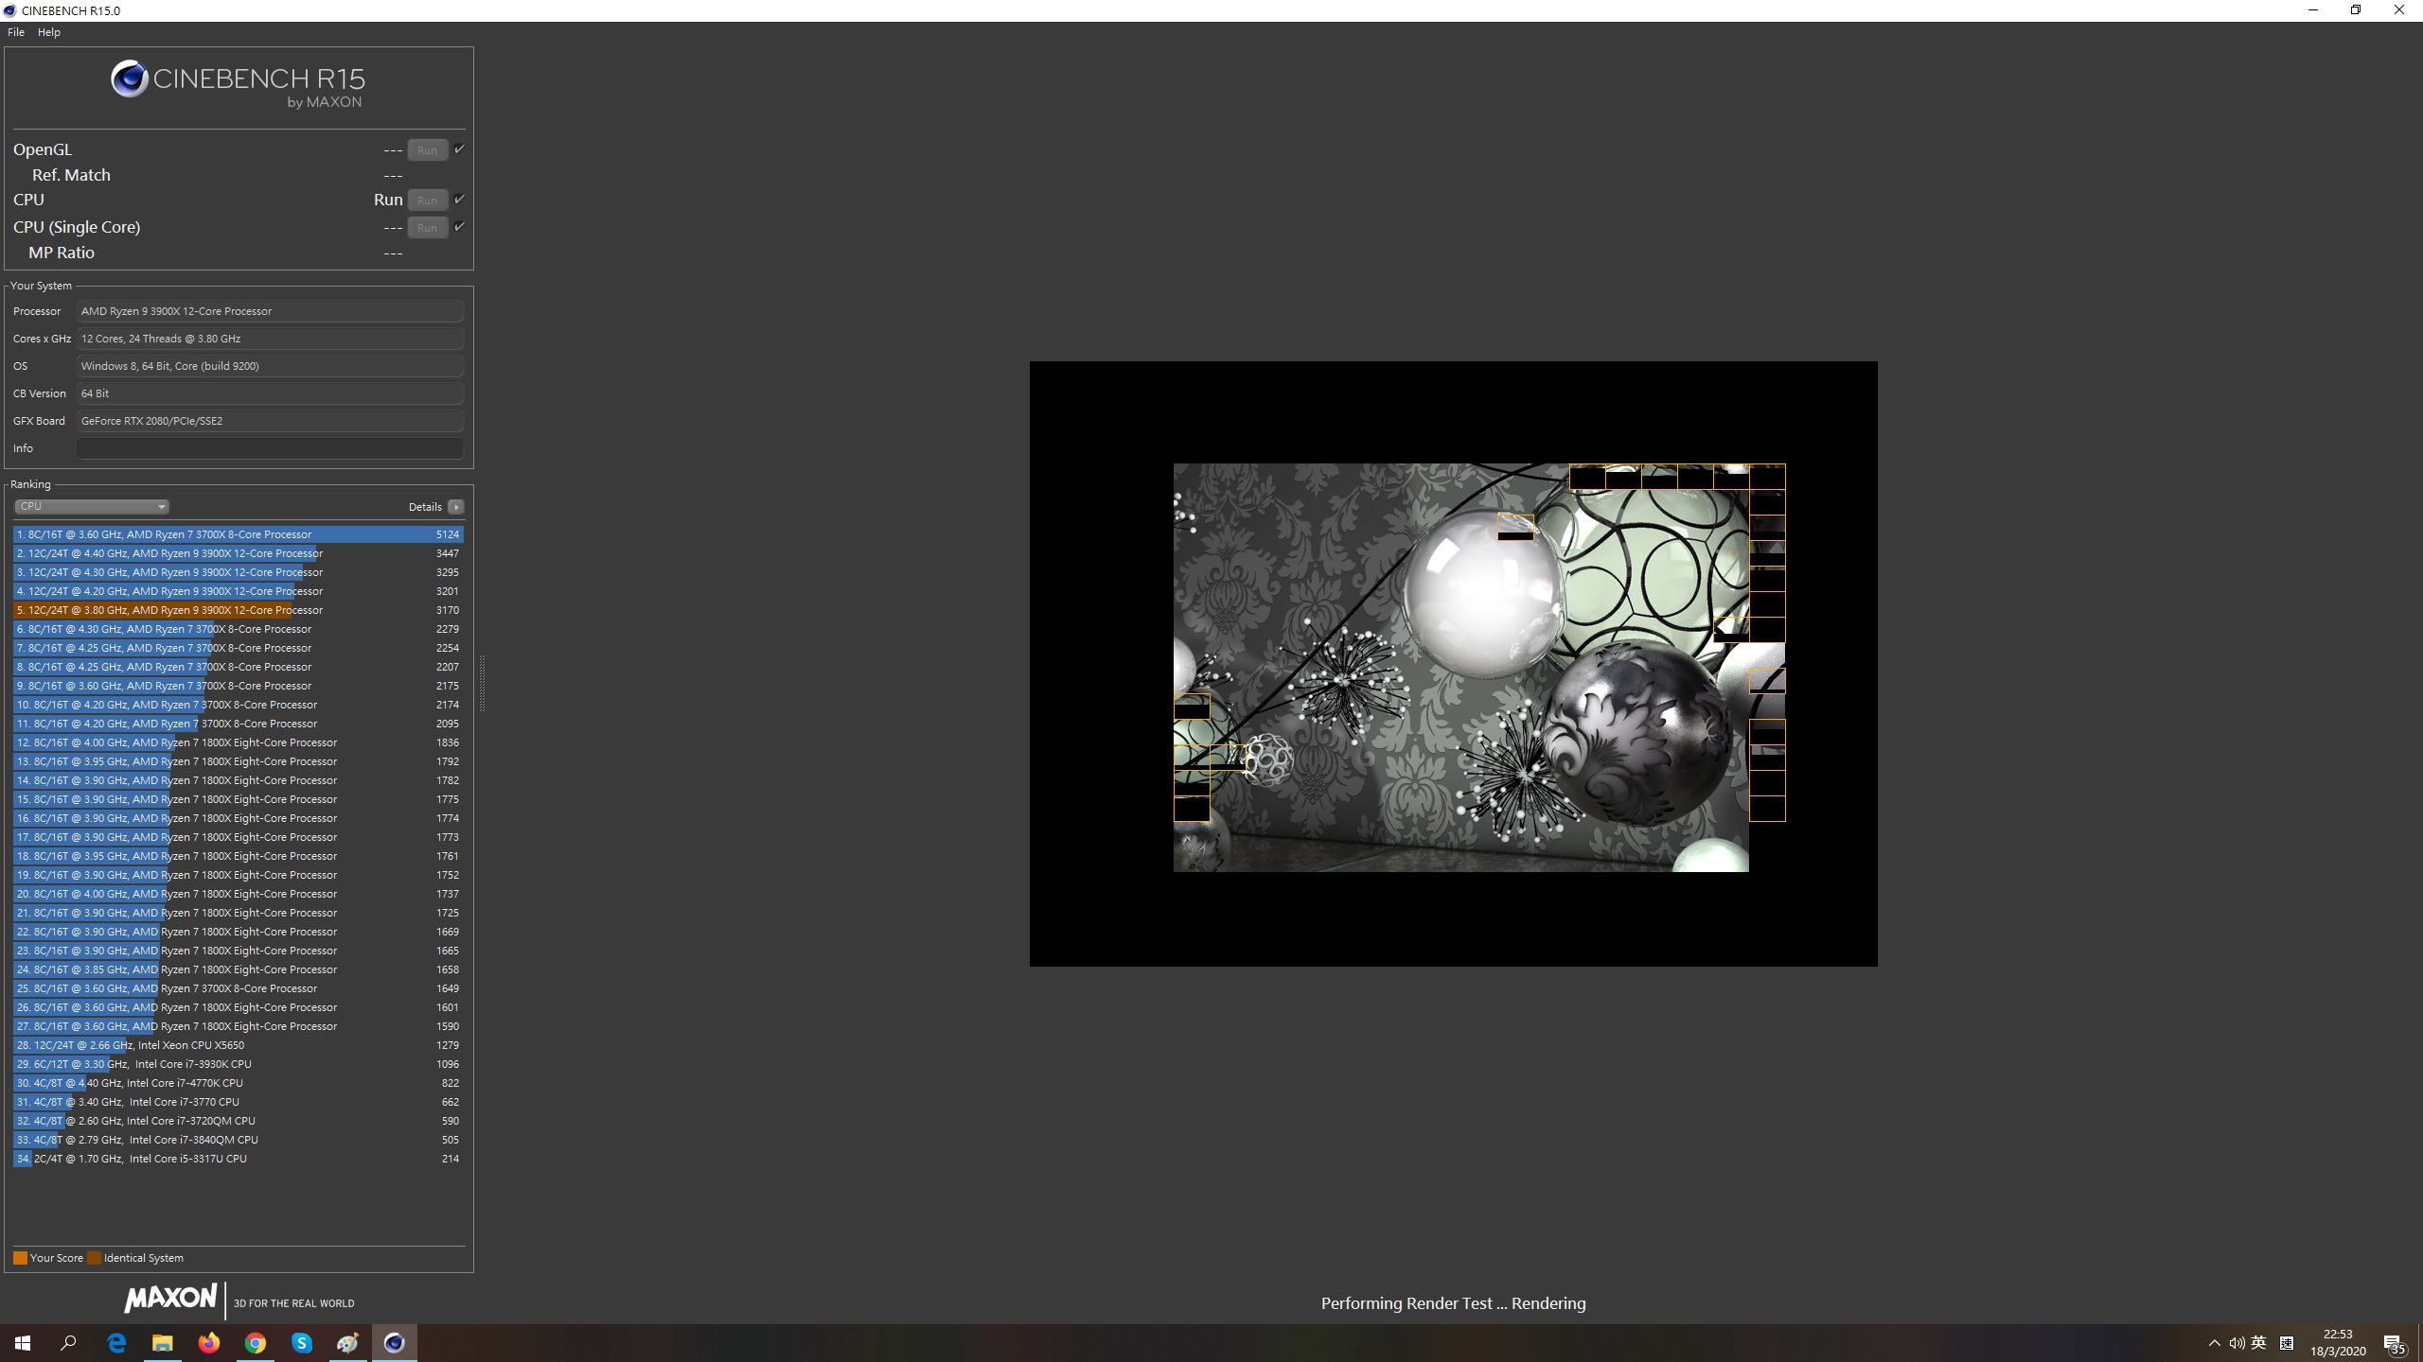The height and width of the screenshot is (1362, 2423).
Task: Select the Intel Core i7-4770K ranking entry
Action: (x=239, y=1083)
